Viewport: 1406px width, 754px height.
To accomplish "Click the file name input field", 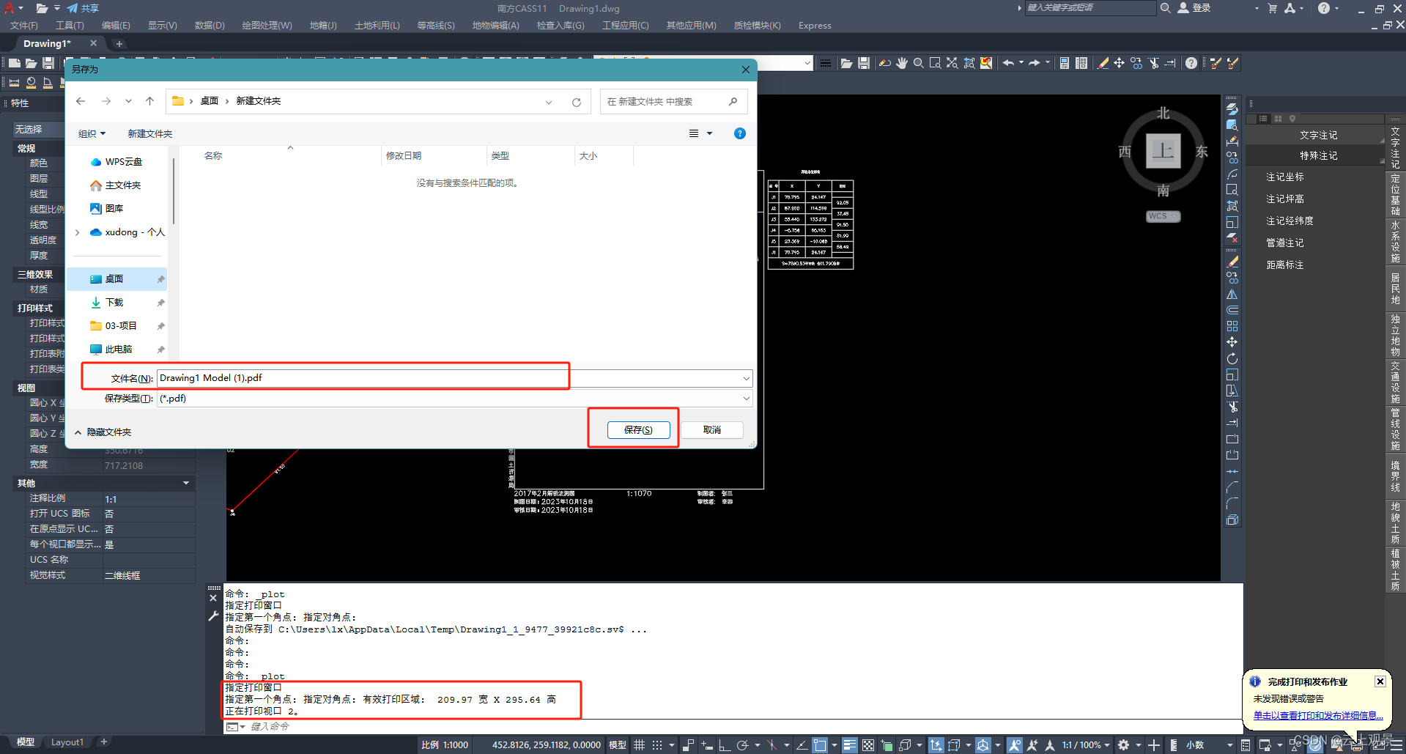I will (x=448, y=378).
